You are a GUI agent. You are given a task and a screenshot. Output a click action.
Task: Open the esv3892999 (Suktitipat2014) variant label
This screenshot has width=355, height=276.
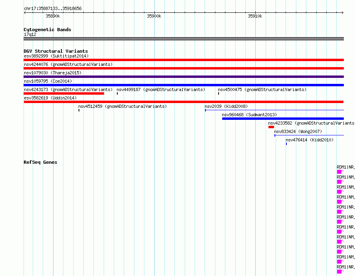point(56,56)
